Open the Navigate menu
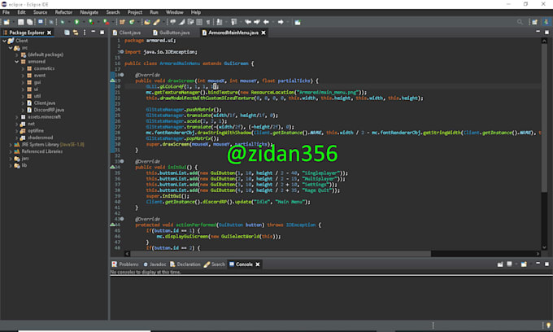 (x=89, y=12)
